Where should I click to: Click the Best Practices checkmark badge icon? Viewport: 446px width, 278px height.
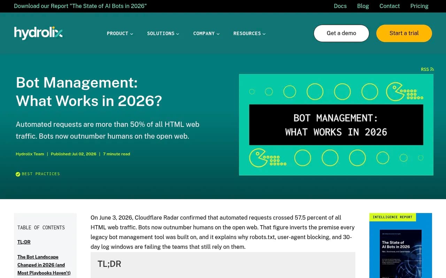pos(18,174)
